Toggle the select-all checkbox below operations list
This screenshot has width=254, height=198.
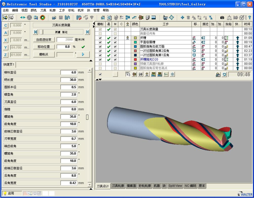click(x=100, y=74)
